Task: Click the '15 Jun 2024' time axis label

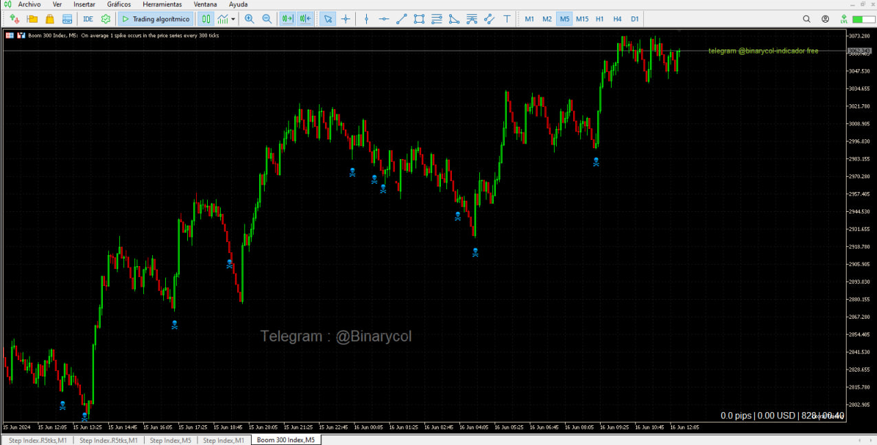Action: pos(17,427)
